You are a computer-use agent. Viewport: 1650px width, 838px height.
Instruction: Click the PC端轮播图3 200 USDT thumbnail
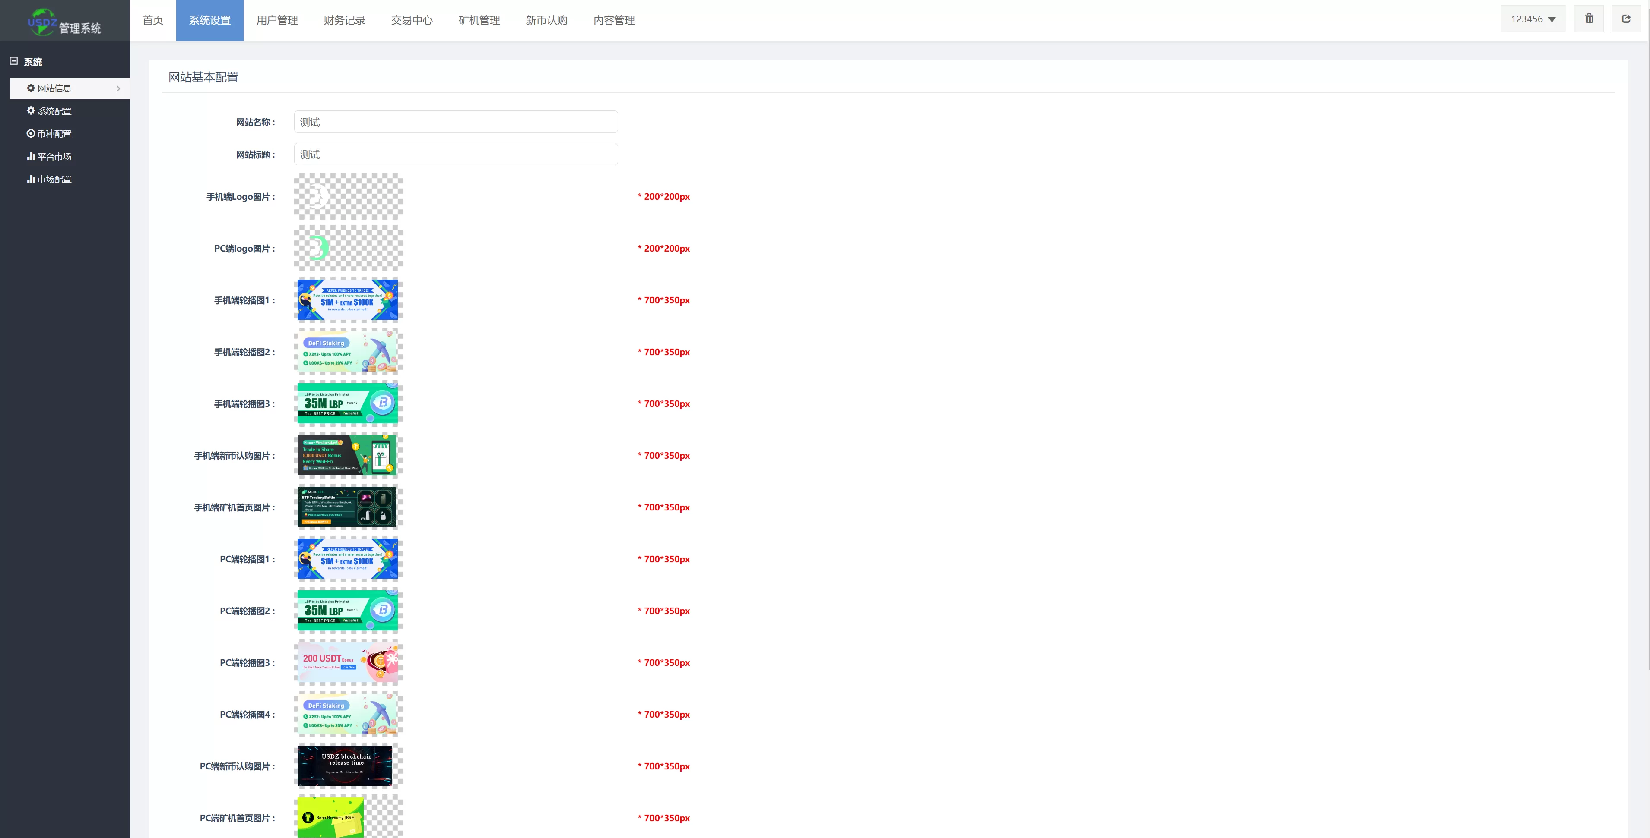pos(348,662)
